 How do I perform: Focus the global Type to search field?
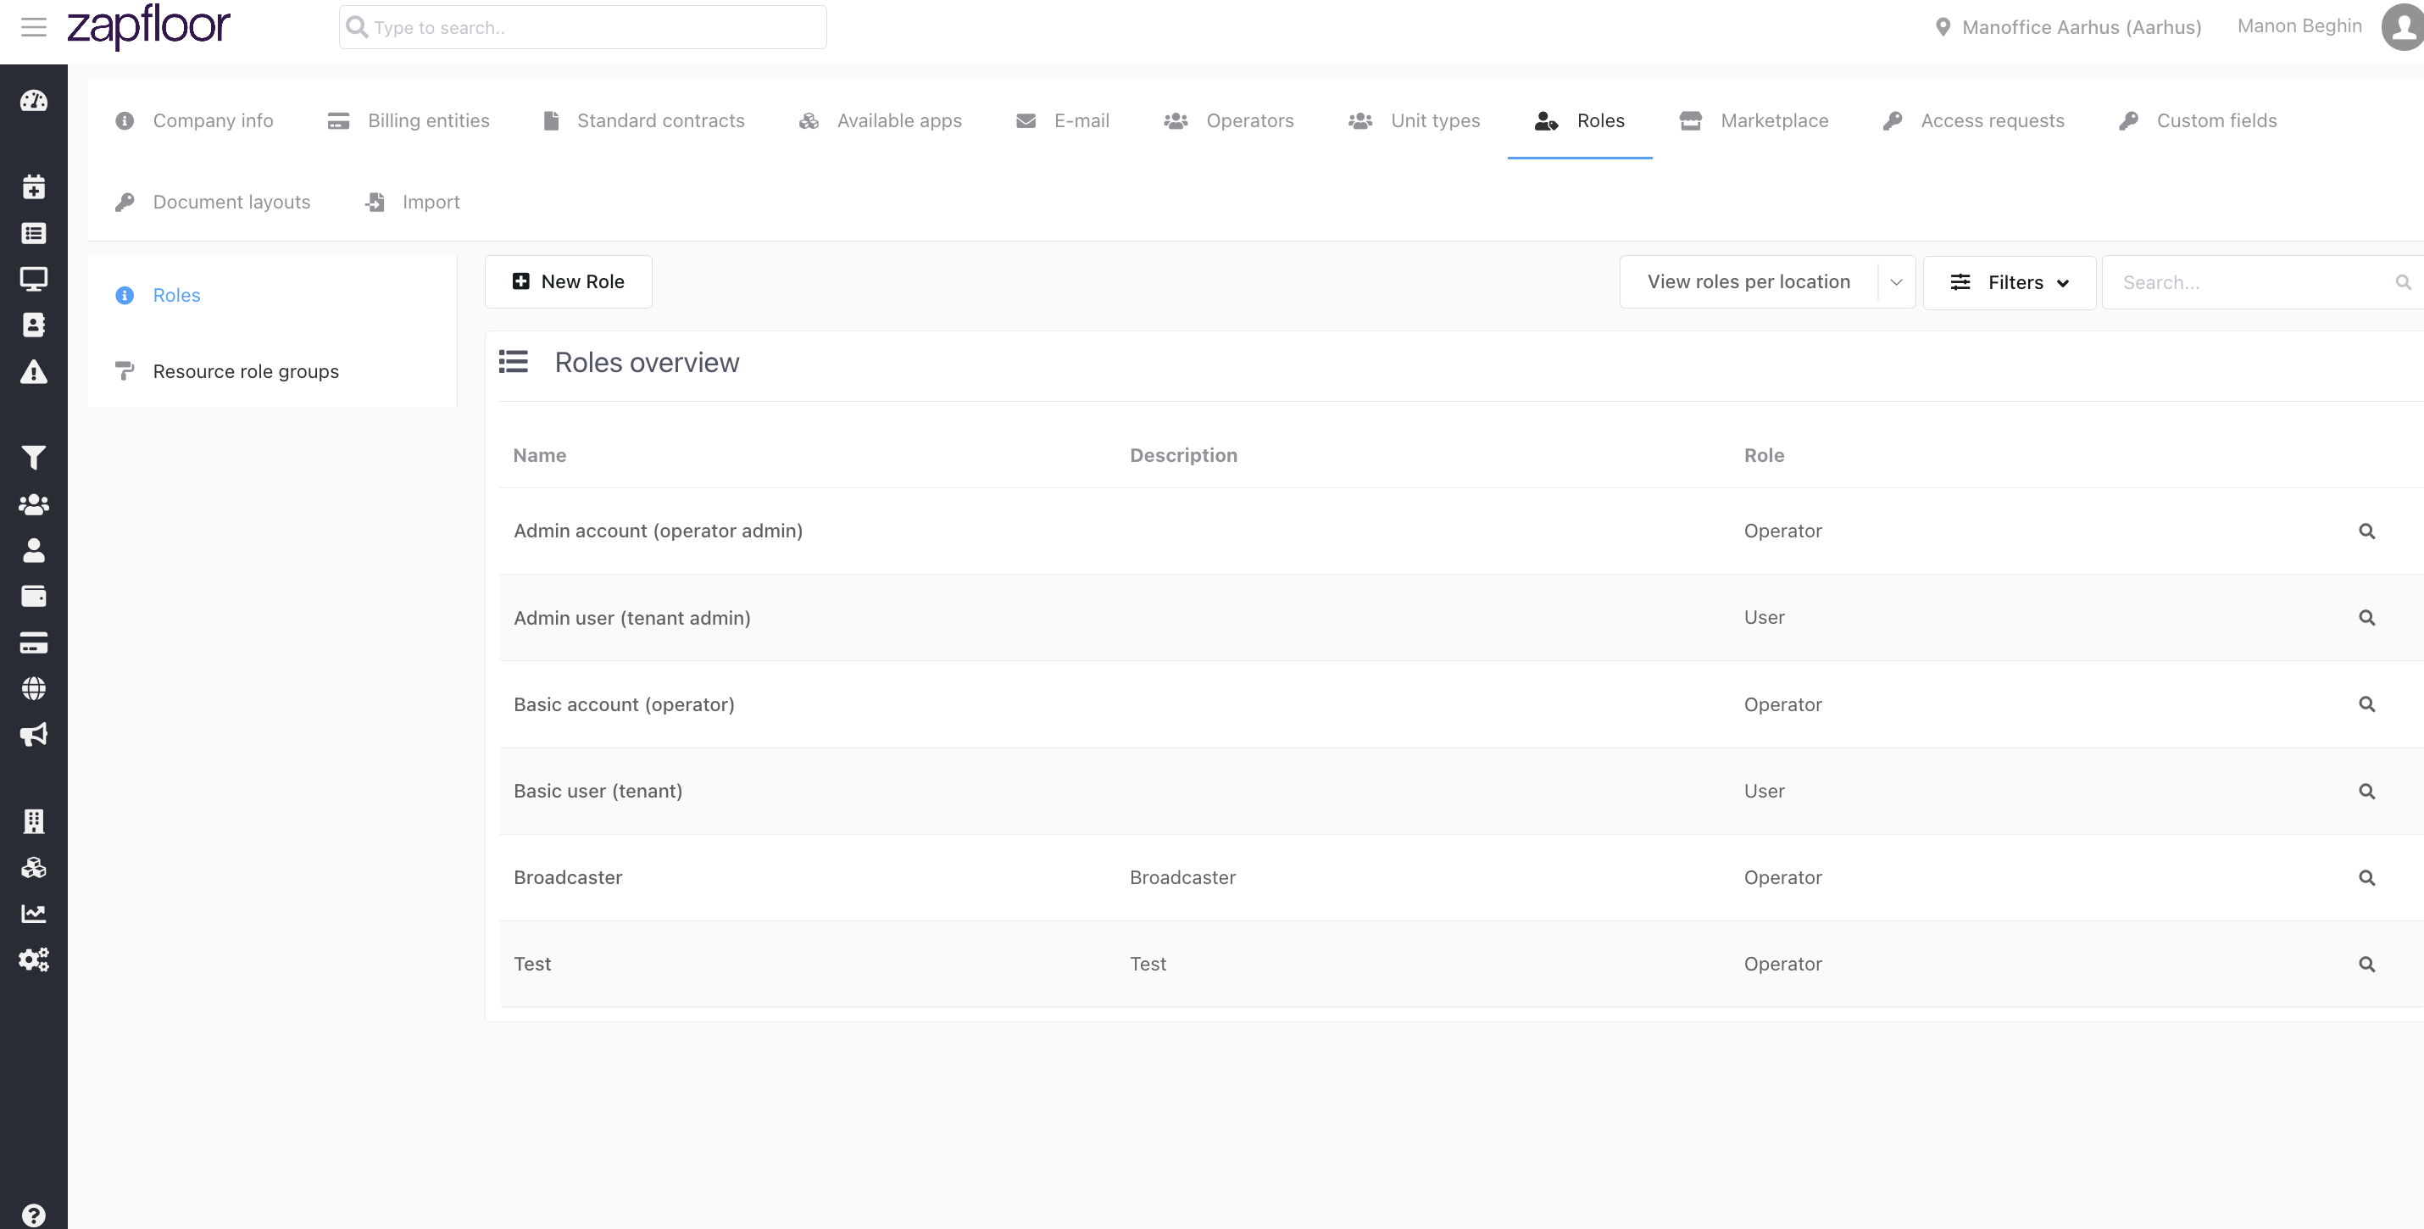click(x=582, y=27)
